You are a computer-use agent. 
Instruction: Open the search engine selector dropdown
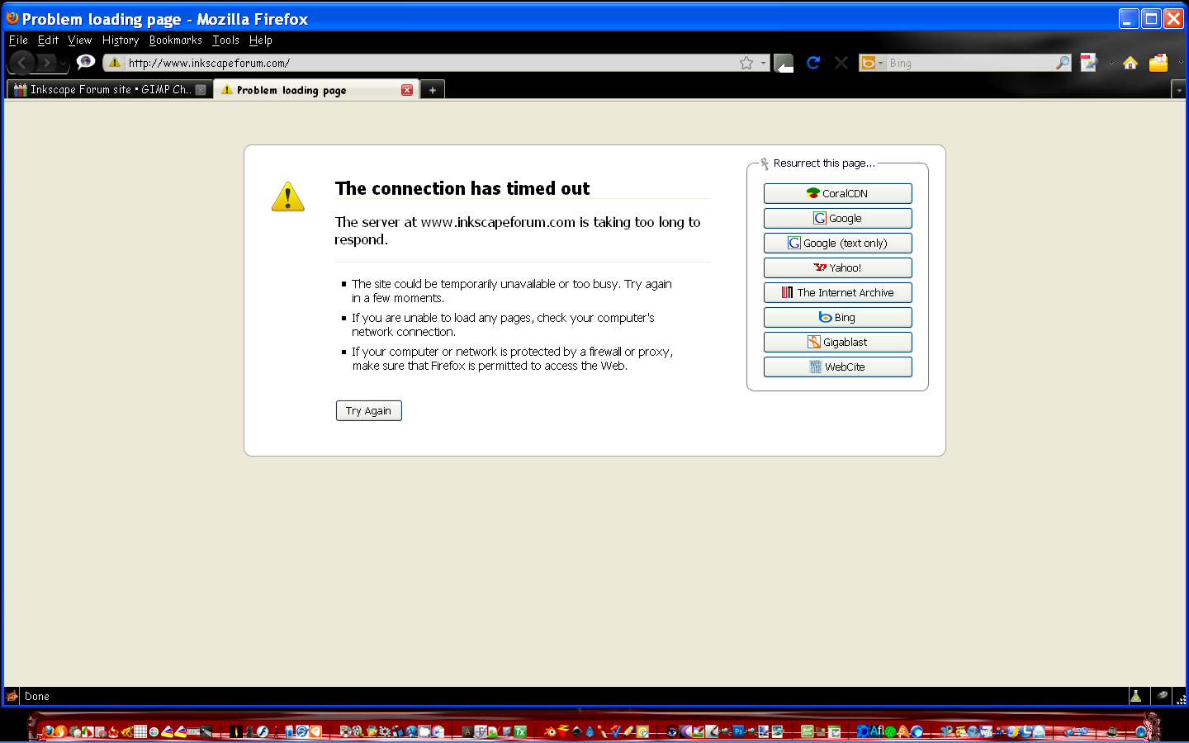click(872, 63)
